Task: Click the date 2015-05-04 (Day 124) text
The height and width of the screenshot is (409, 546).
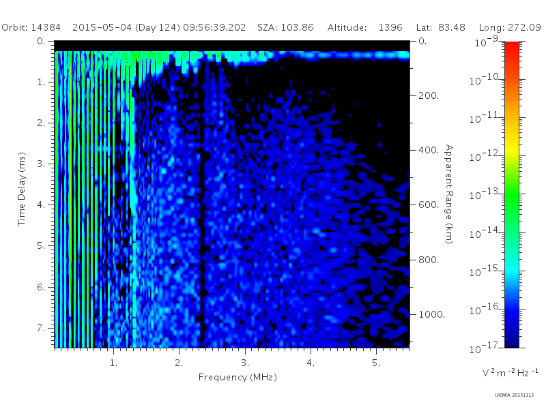Action: tap(126, 27)
